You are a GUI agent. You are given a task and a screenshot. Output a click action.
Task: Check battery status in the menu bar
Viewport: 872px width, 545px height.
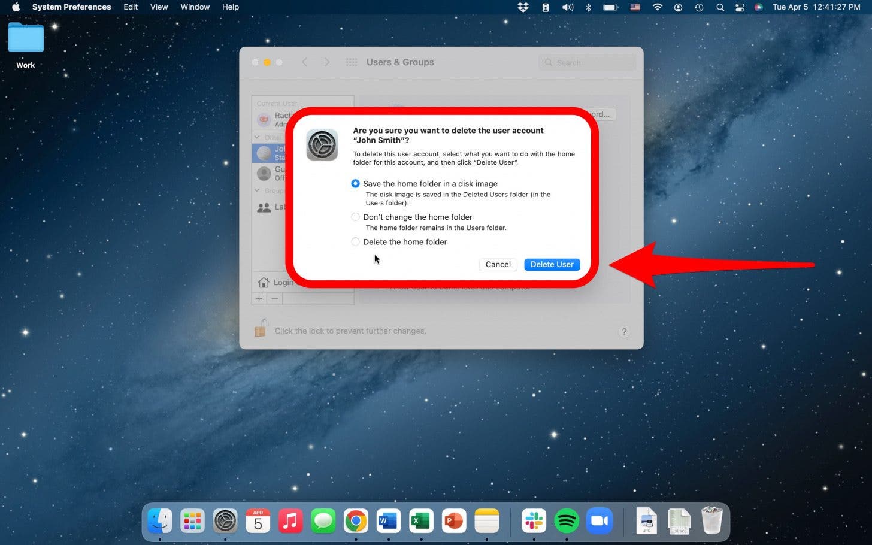click(x=611, y=7)
